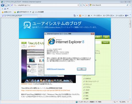This screenshot has width=132, height=104.
Task: Open the おすすめサイト suggested sites link
Action: click(x=24, y=12)
